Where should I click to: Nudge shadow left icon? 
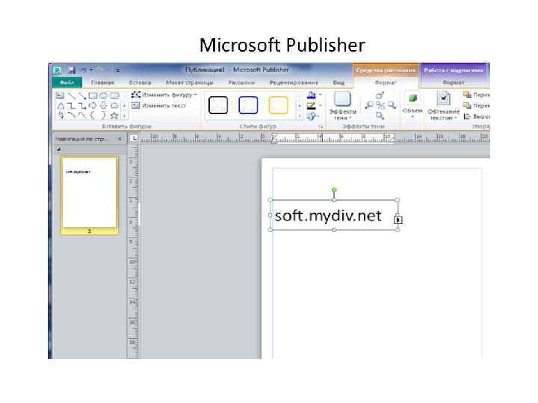coord(369,105)
